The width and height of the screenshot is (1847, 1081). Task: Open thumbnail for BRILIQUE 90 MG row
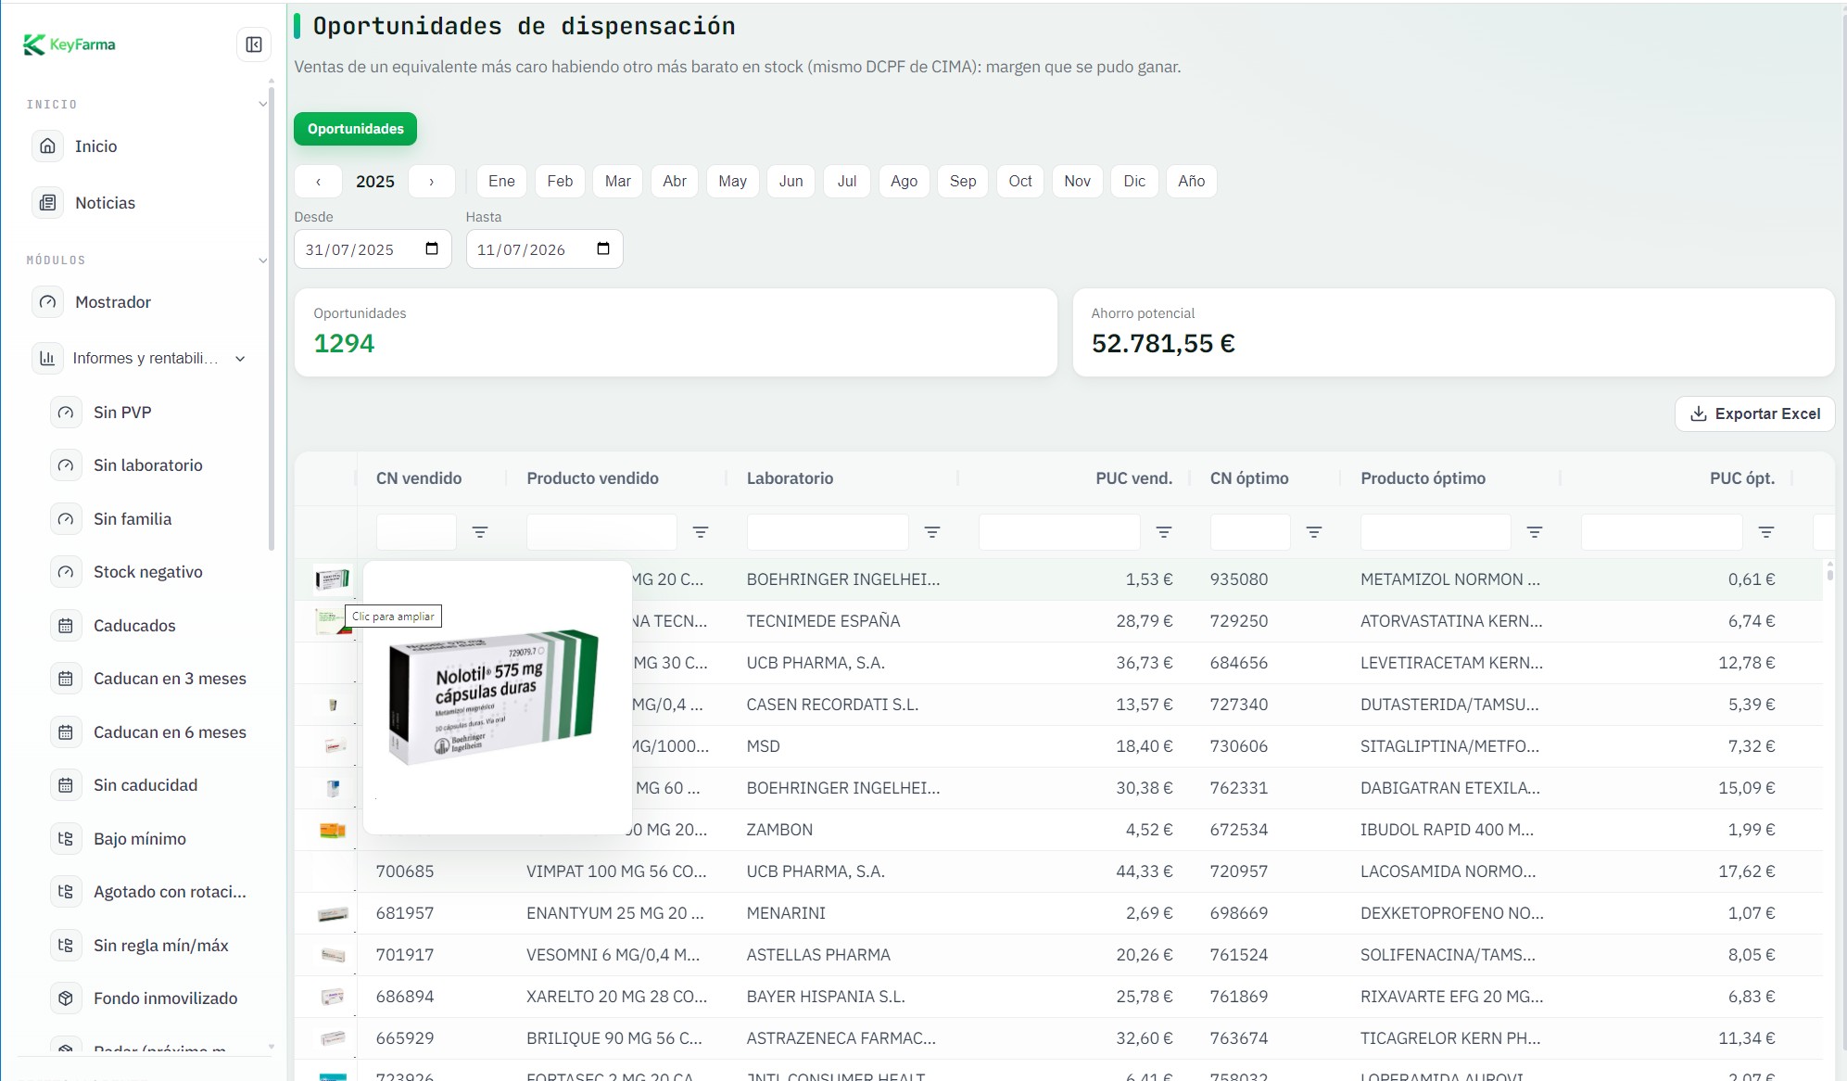tap(333, 1038)
